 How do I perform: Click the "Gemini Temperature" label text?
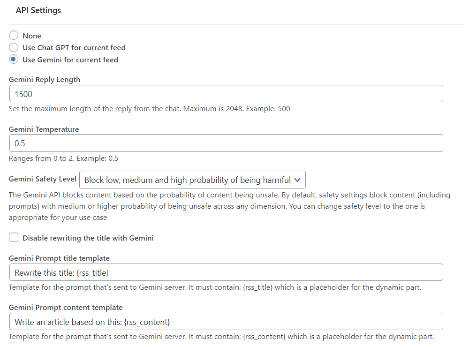point(44,129)
